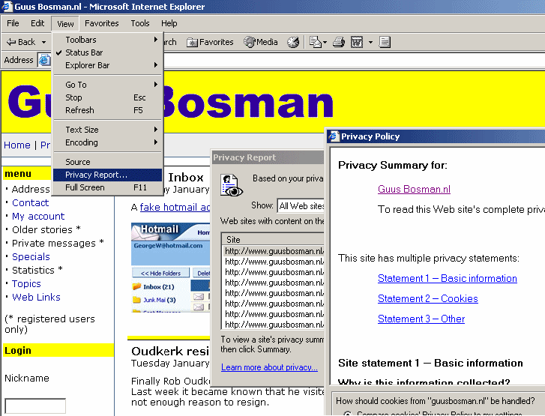Click the Privacy Policy window title icon
This screenshot has width=545, height=416.
[334, 136]
